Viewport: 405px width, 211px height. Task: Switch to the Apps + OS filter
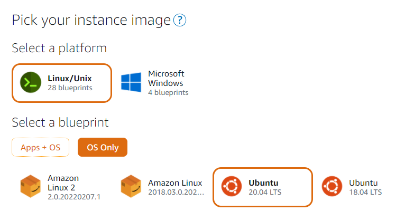(41, 147)
